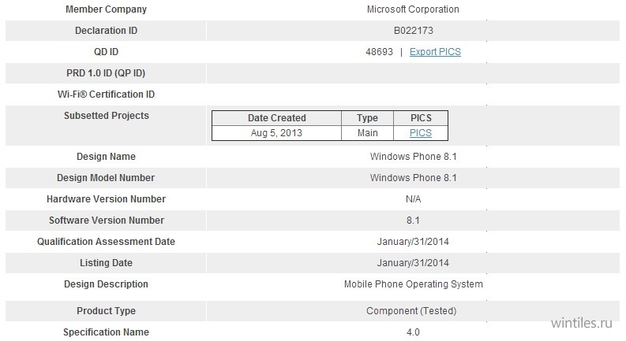Open the PICS link in Subsetted Projects

click(421, 133)
